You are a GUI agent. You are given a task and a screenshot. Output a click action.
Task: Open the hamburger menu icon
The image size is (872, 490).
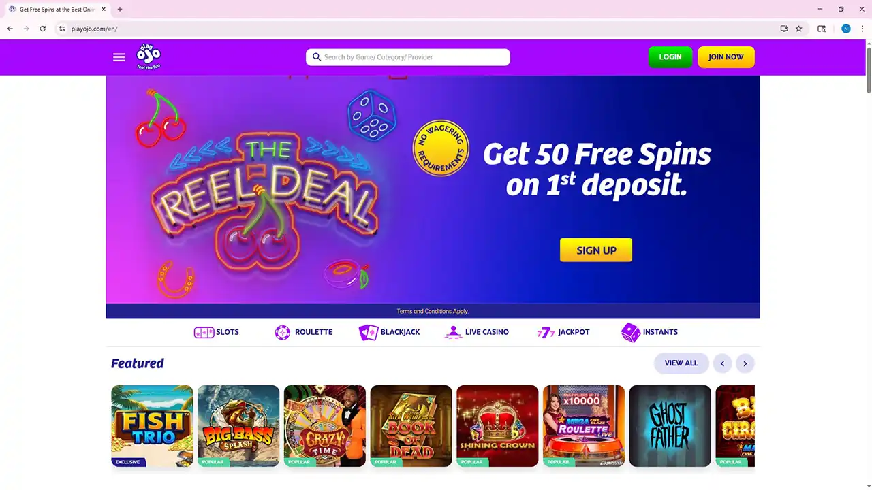point(119,57)
